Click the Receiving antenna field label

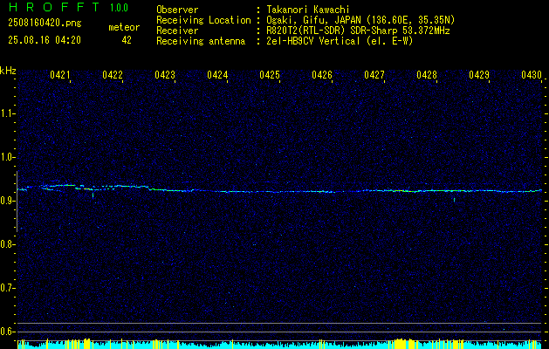click(201, 41)
